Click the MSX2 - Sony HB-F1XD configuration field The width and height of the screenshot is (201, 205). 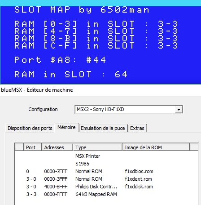coord(129,110)
